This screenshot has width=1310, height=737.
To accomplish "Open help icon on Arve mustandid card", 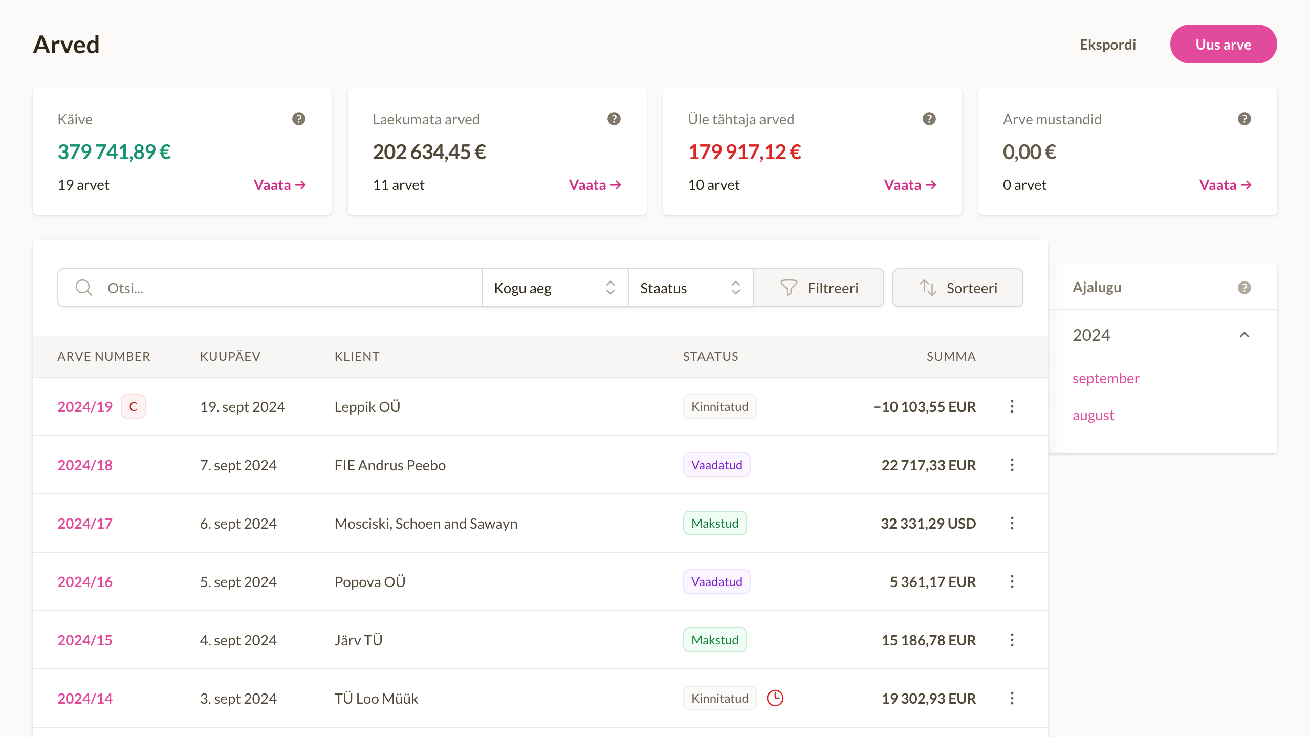I will [x=1244, y=119].
